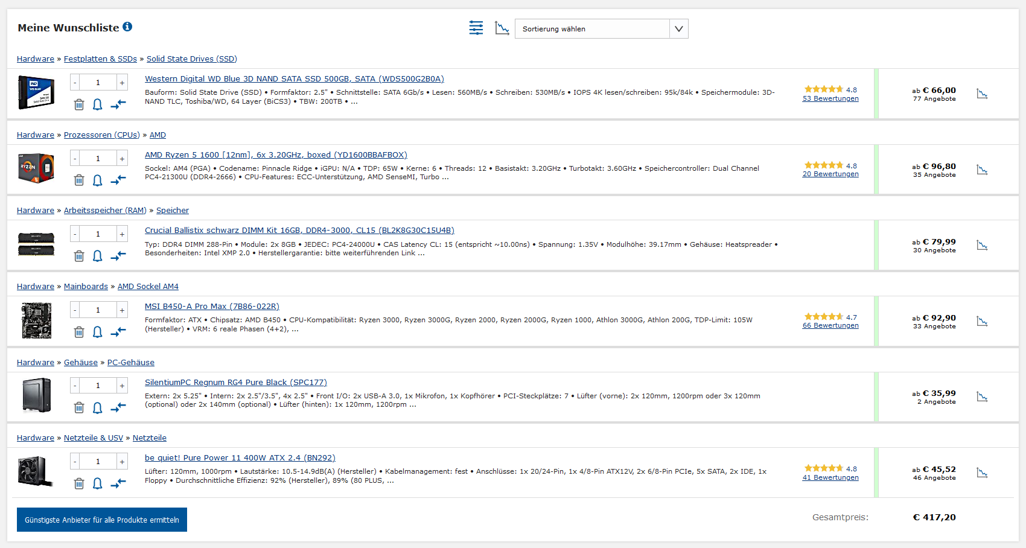Image resolution: width=1026 pixels, height=548 pixels.
Task: Click arrows icon for be quiet! Pure Power
Action: click(118, 483)
